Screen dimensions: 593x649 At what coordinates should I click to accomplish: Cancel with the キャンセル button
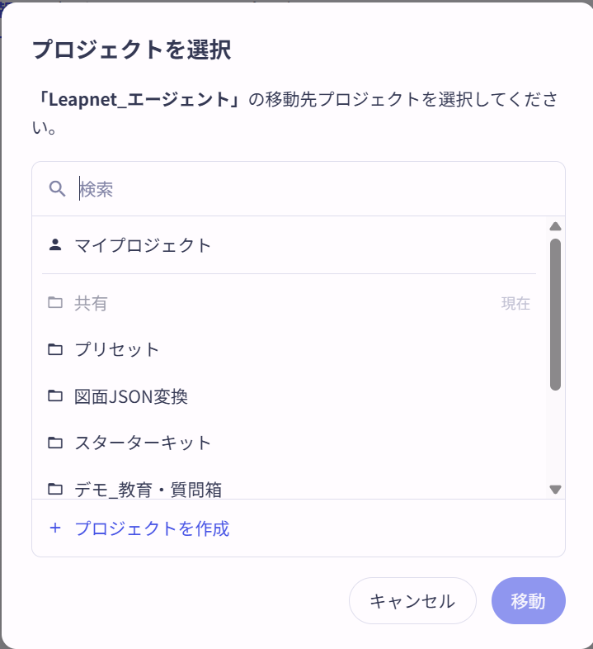click(x=412, y=600)
